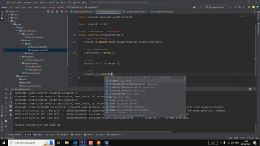Collapse the resources folder node
The height and width of the screenshot is (146, 260).
(14, 76)
